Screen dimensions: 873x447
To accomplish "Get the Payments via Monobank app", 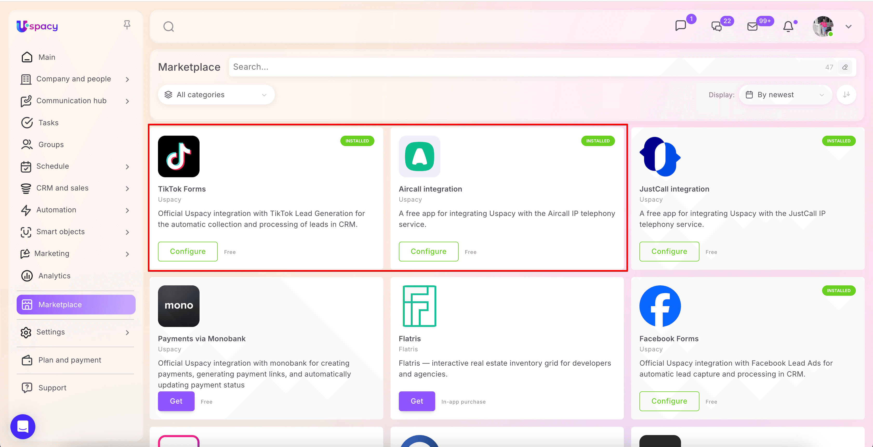I will [176, 401].
